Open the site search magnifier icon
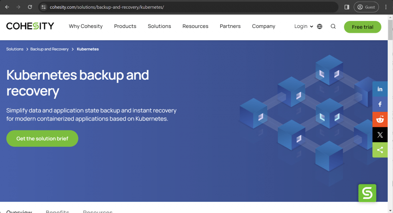Viewport: 393px width, 213px height. tap(333, 26)
